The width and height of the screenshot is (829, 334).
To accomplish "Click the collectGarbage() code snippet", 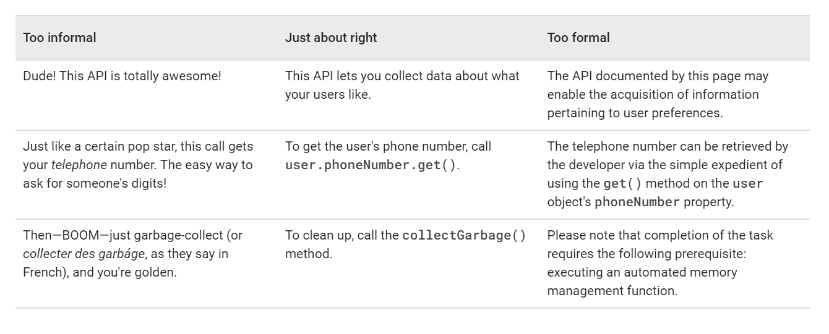I will tap(463, 235).
